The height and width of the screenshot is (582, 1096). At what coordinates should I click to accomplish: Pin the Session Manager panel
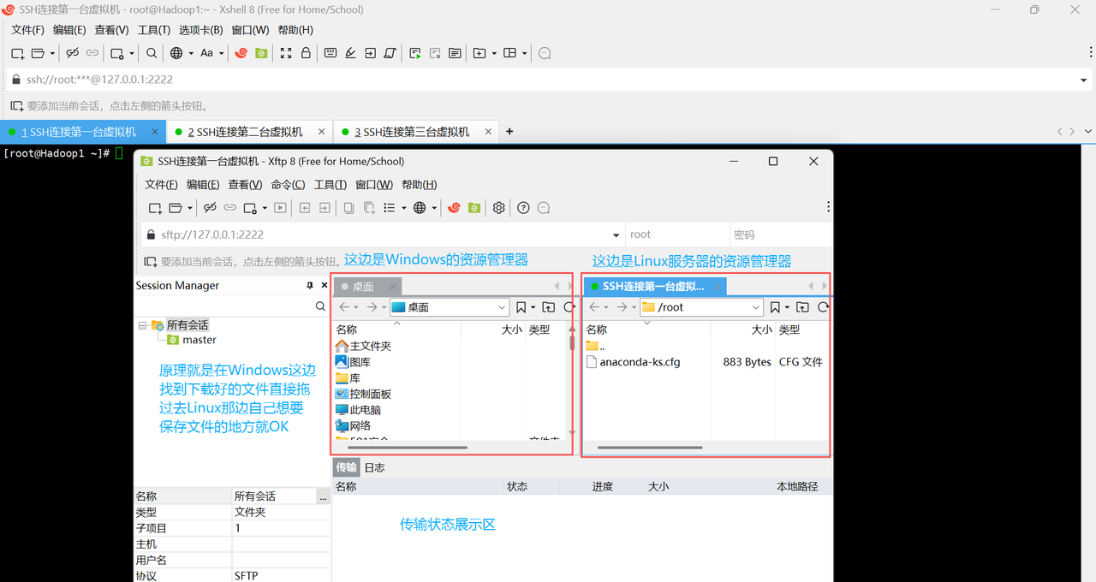309,285
